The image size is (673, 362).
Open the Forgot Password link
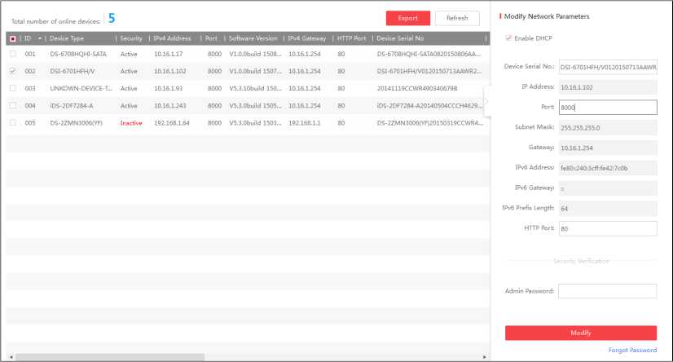click(x=633, y=351)
